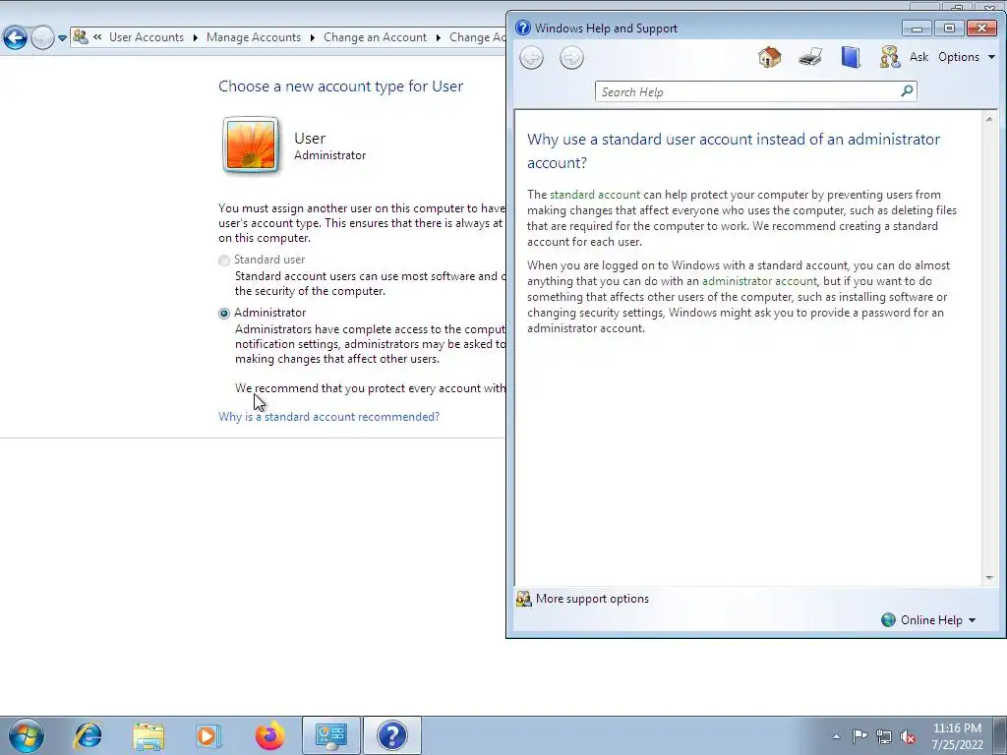The height and width of the screenshot is (755, 1007).
Task: Maximize the Windows Help and Support window
Action: pyautogui.click(x=949, y=29)
